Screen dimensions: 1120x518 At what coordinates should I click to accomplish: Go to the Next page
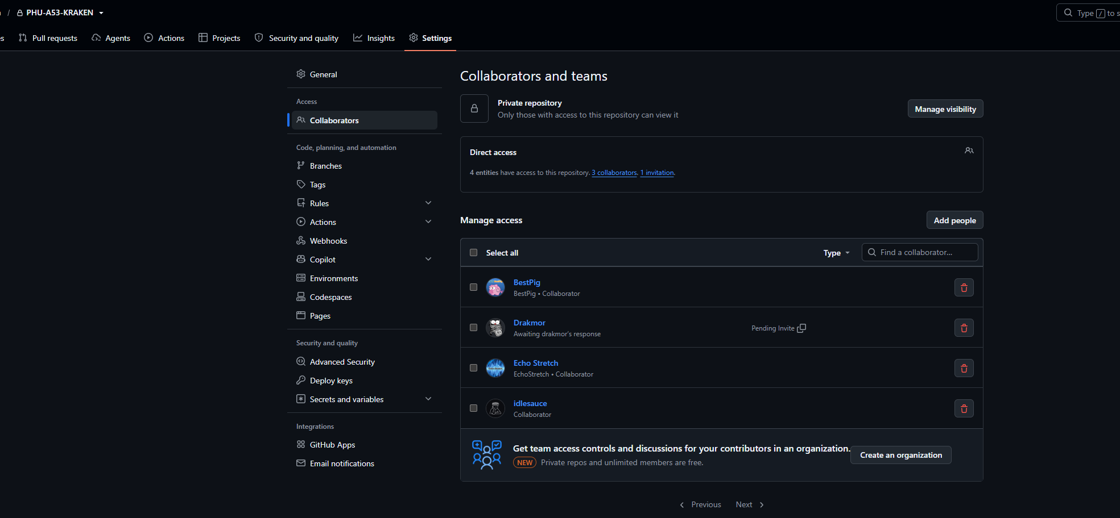(750, 504)
